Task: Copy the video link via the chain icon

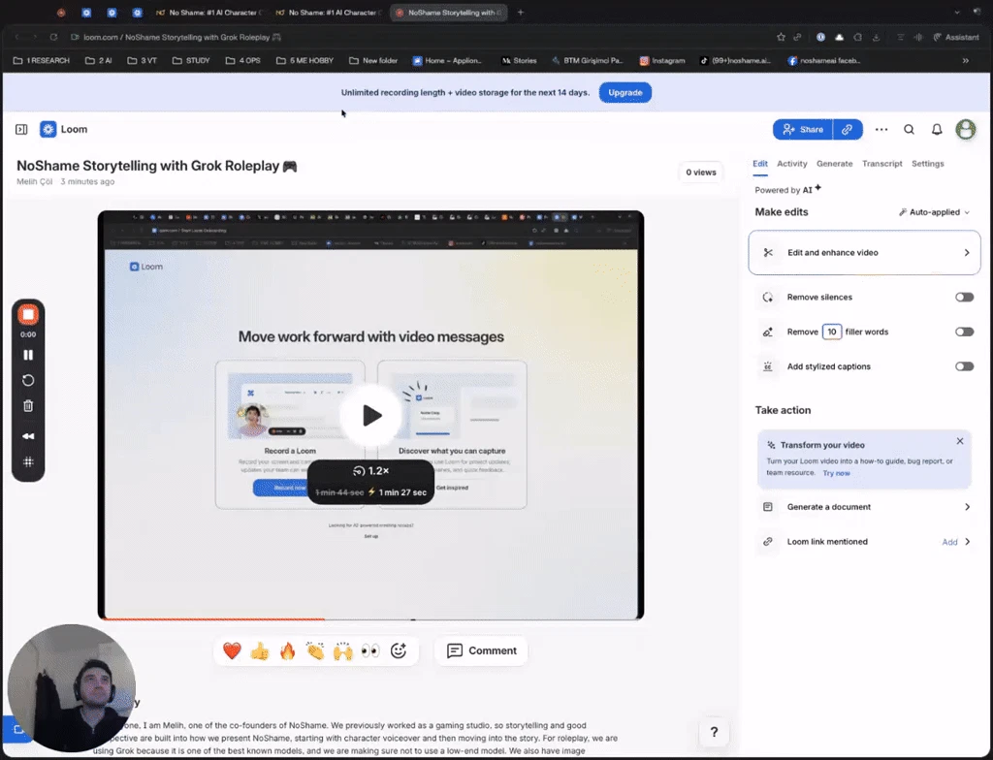Action: [x=848, y=129]
